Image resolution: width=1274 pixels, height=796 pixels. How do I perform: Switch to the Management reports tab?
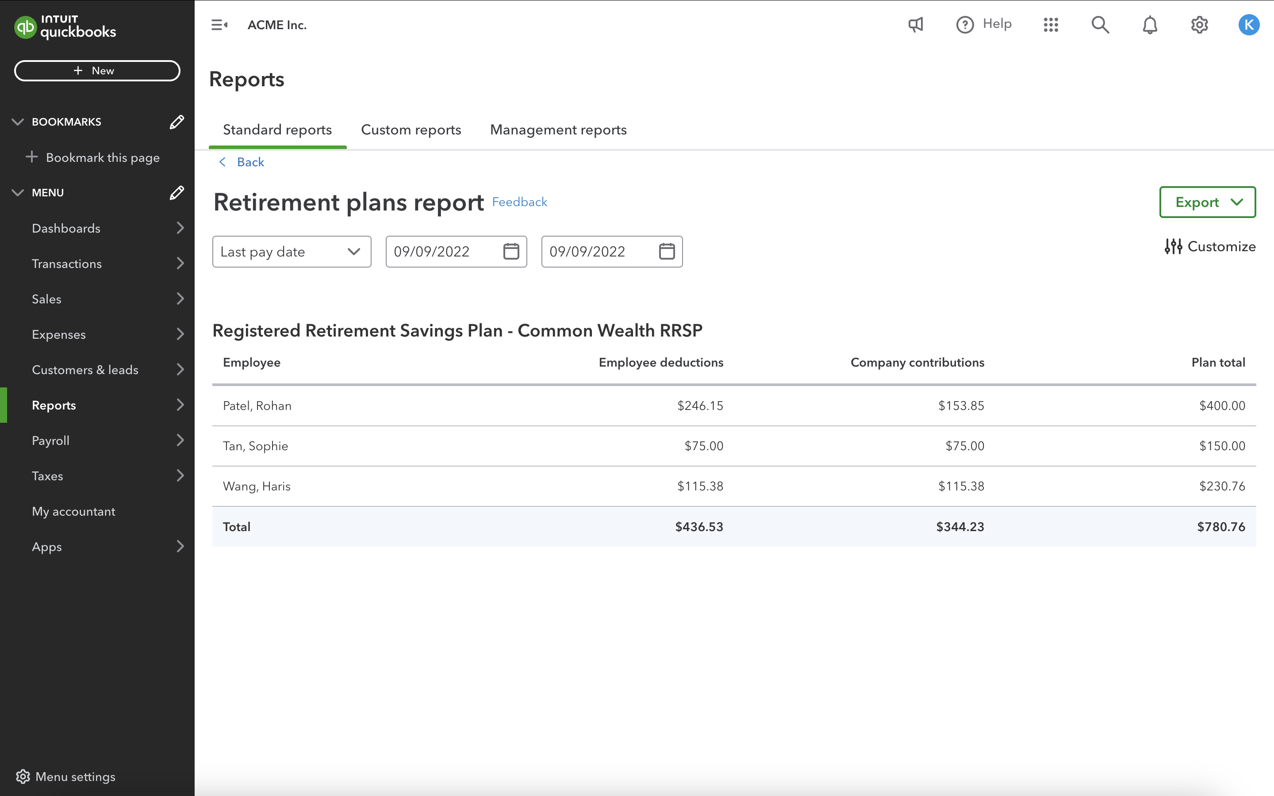click(x=558, y=130)
